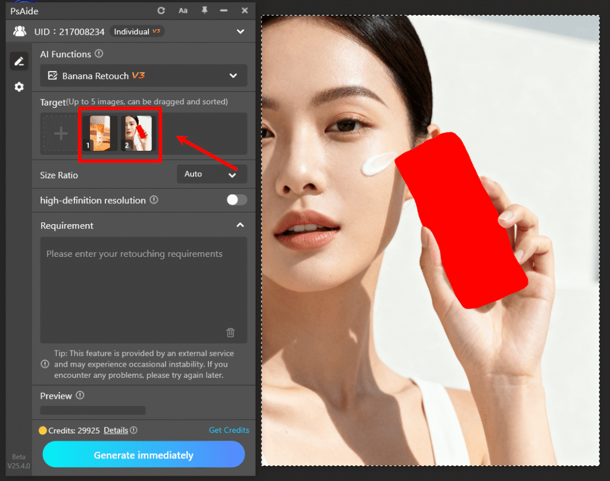Viewport: 610px width, 481px height.
Task: Select target image thumbnail number 2
Action: click(x=139, y=133)
